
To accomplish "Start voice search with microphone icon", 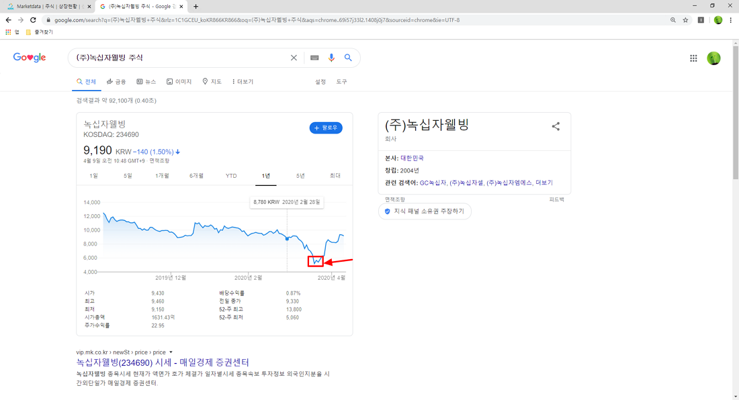I will point(331,58).
